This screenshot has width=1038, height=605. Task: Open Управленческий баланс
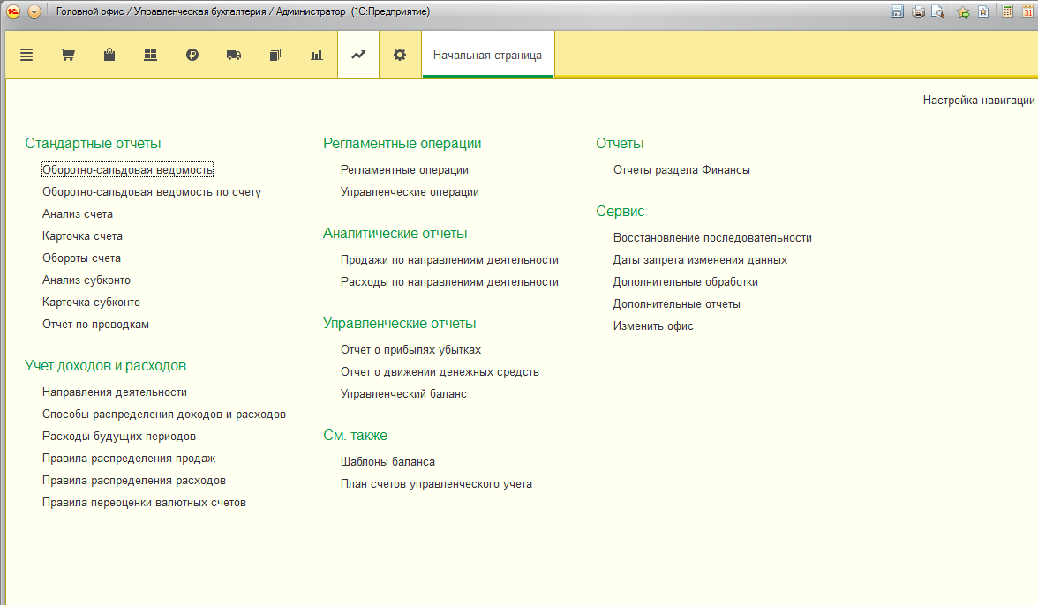click(x=403, y=394)
